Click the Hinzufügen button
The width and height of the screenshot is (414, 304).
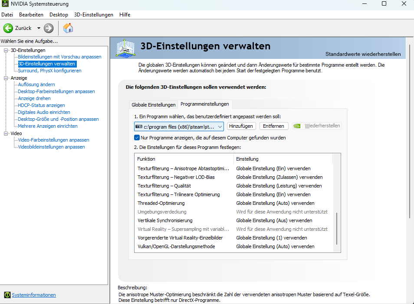tap(241, 126)
